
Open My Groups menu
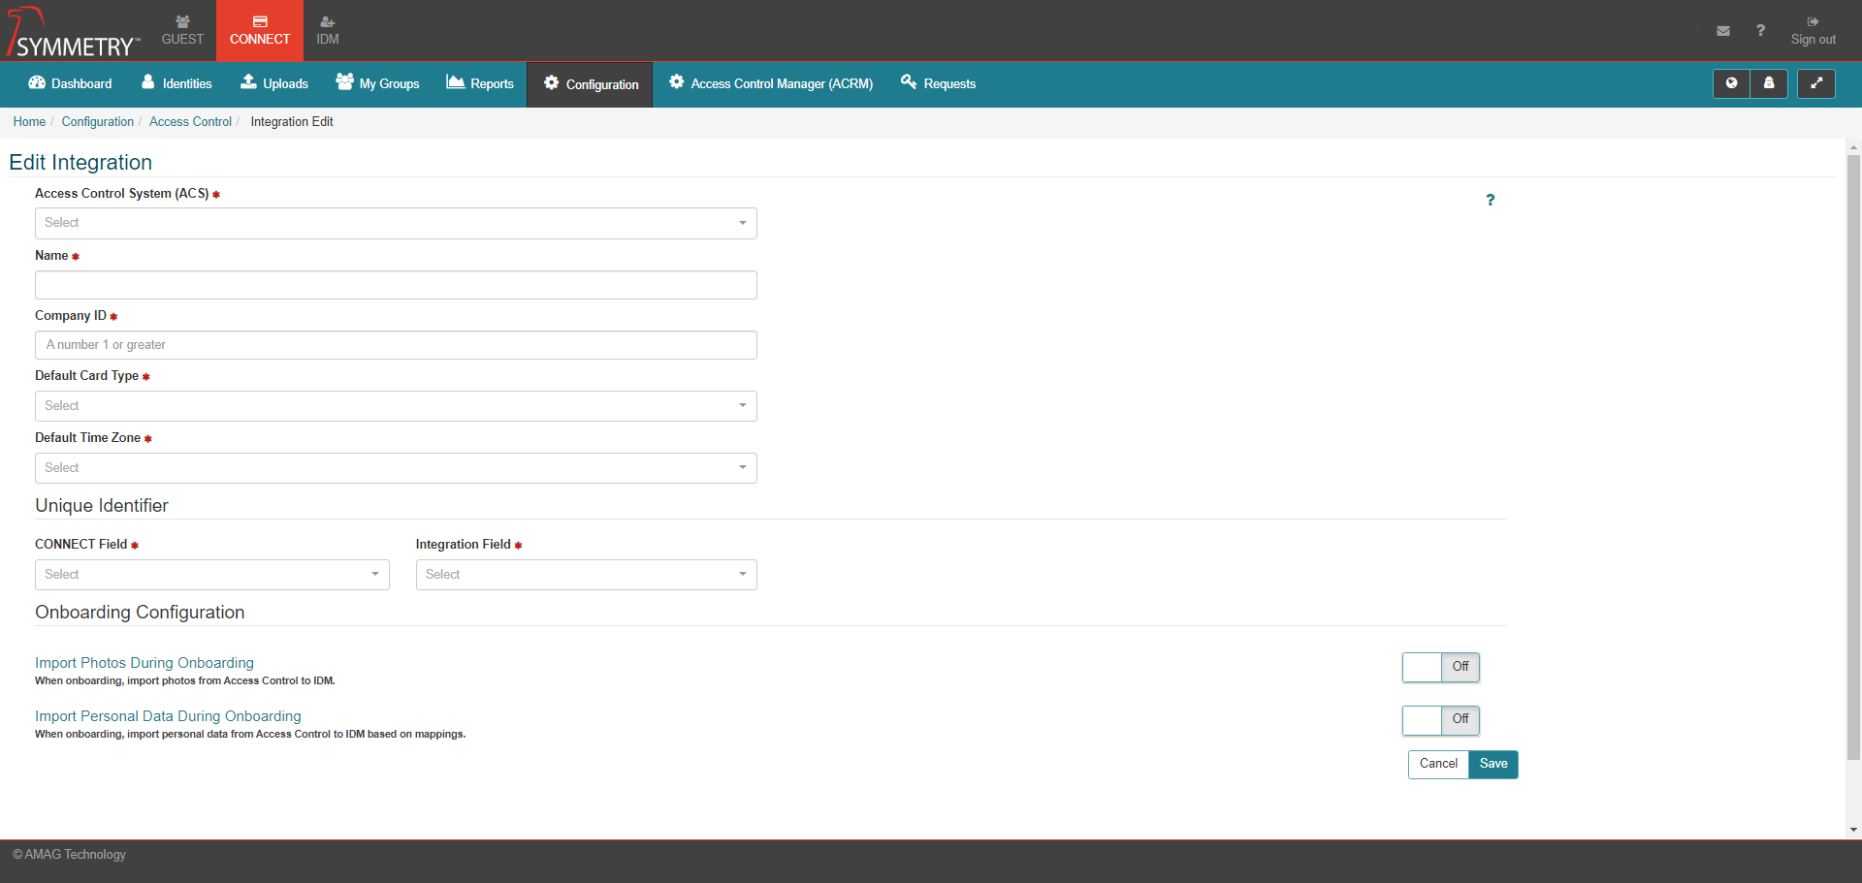[x=377, y=83]
